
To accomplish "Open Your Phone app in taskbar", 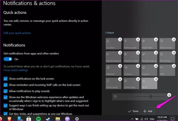I will 20,119.
